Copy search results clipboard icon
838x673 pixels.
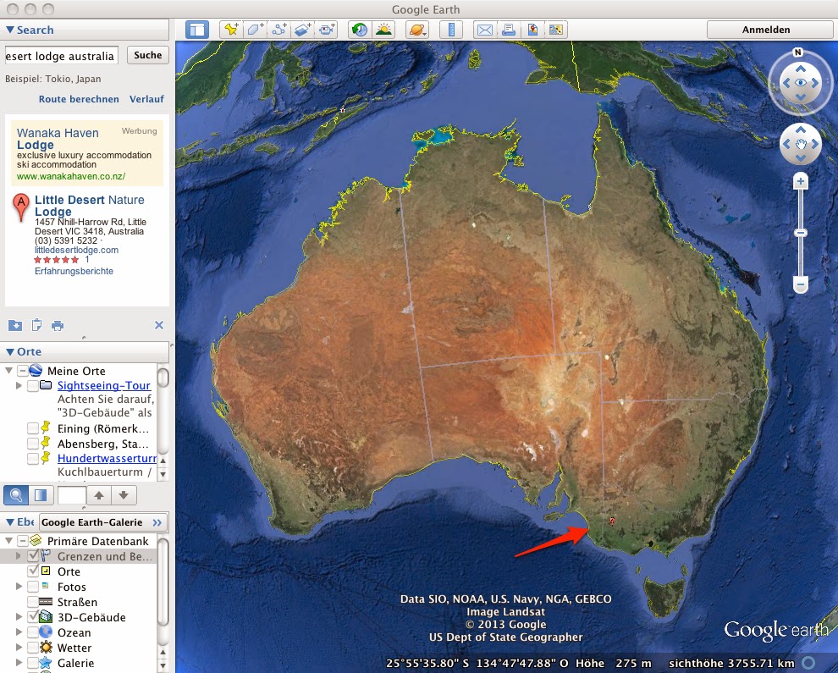pos(36,325)
